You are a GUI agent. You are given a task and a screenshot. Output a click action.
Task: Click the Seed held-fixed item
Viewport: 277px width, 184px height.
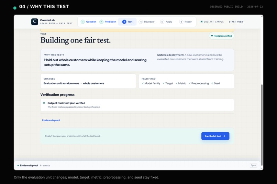(215, 83)
